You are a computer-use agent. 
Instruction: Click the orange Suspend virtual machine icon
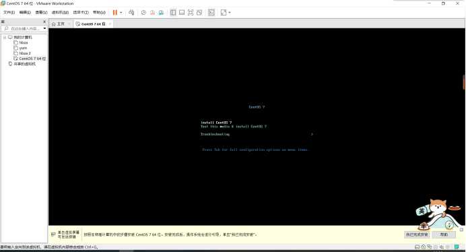point(114,12)
